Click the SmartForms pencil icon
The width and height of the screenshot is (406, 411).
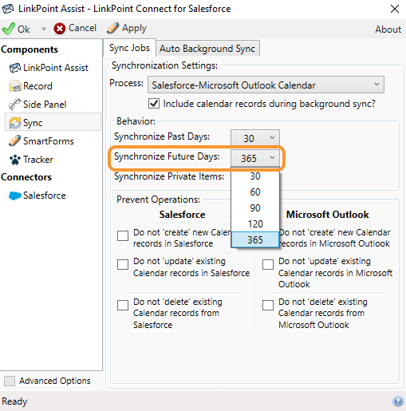click(x=14, y=141)
